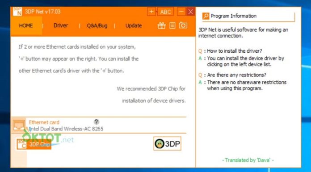Click the camera screenshot icon
Image resolution: width=311 pixels, height=172 pixels.
[x=183, y=25]
